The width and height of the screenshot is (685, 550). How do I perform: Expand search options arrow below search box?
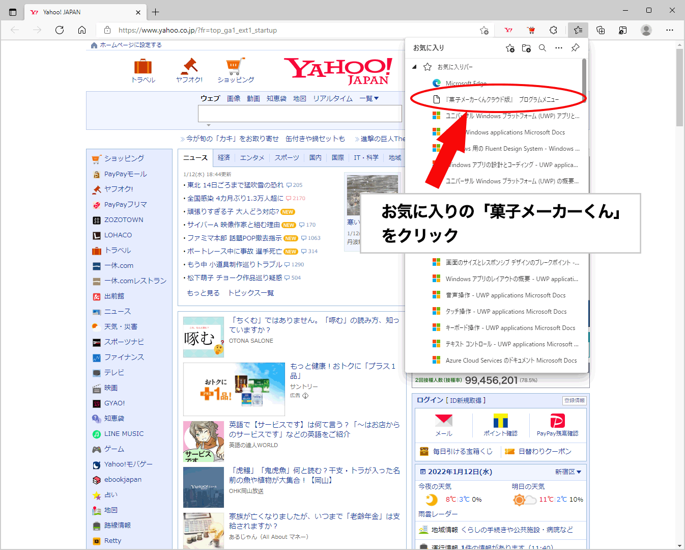coord(208,125)
